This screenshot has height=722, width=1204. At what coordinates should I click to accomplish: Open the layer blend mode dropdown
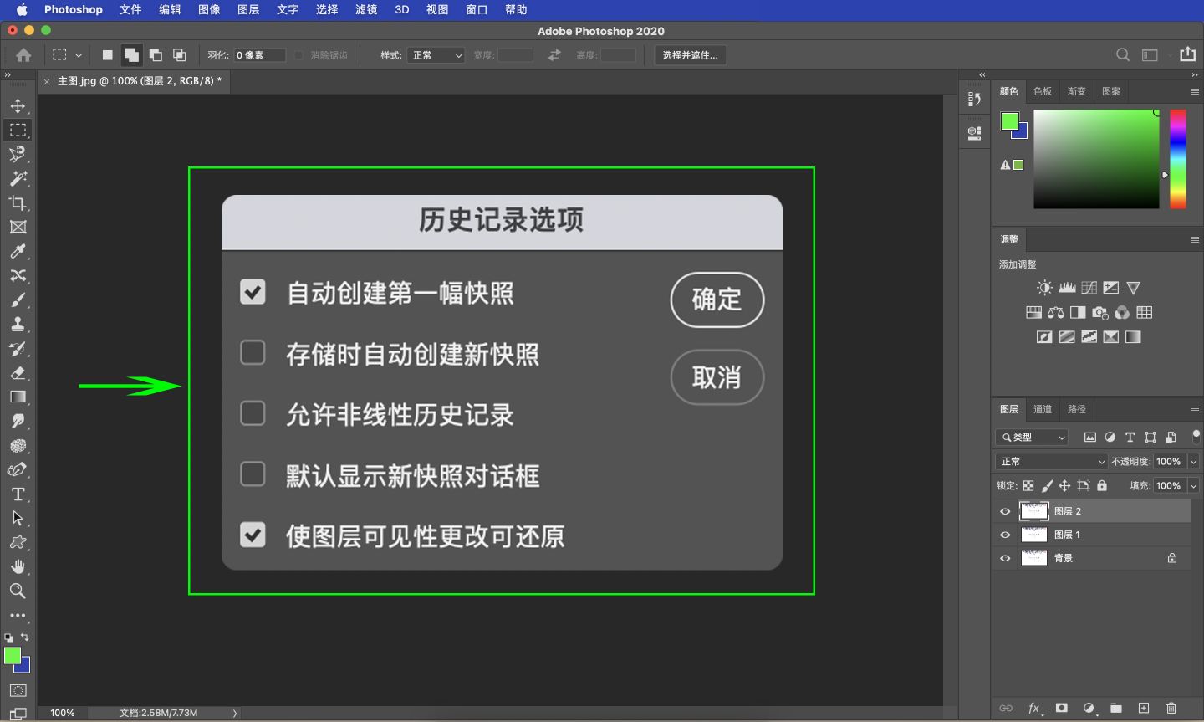(x=1051, y=461)
